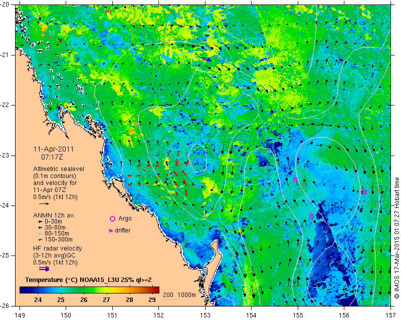The height and width of the screenshot is (320, 401).
Task: Click the latitude axis label "-23"
Action: click(x=5, y=155)
